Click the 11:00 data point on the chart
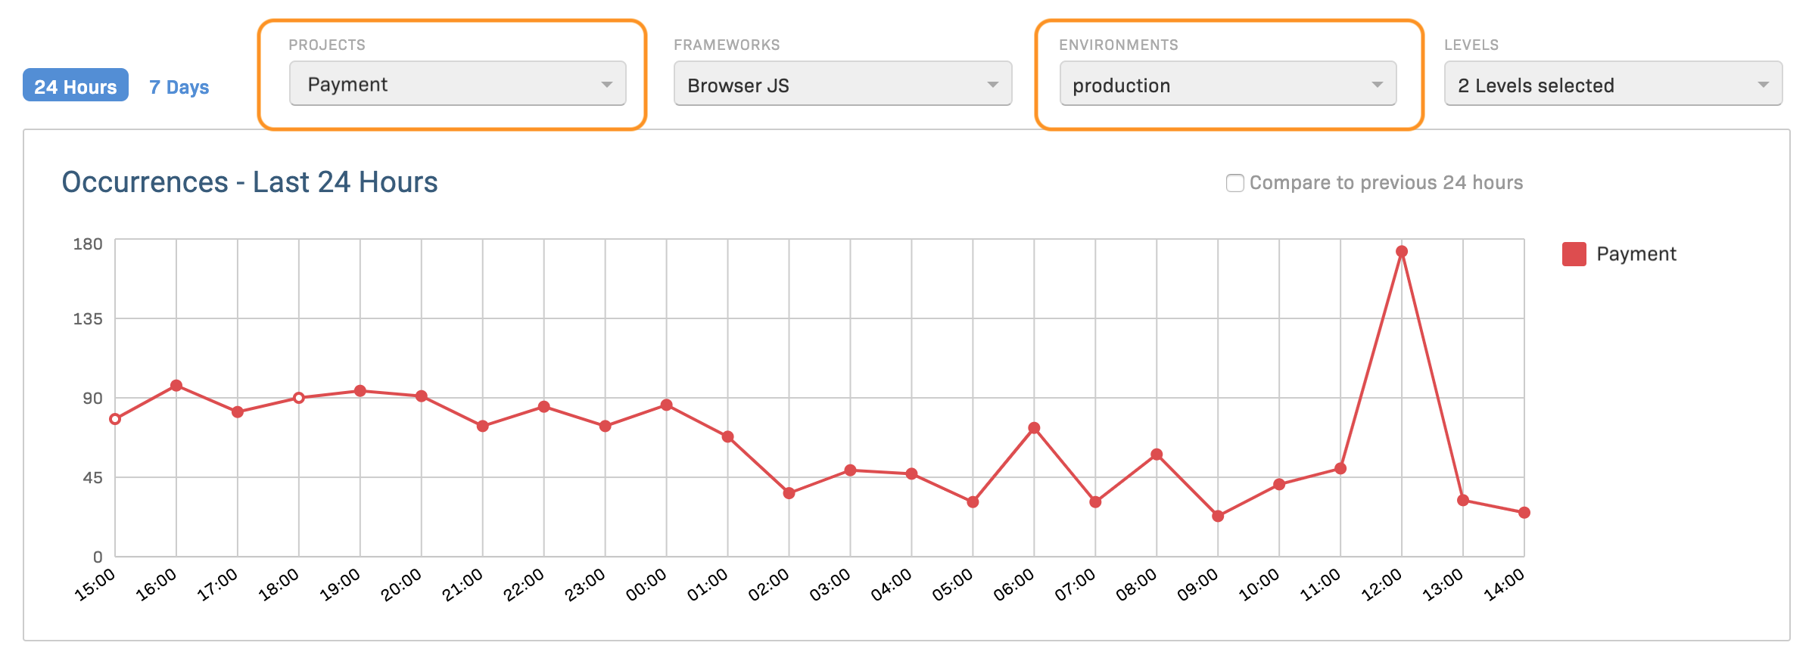 (1340, 469)
